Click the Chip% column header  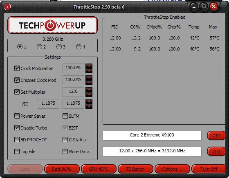(174, 27)
